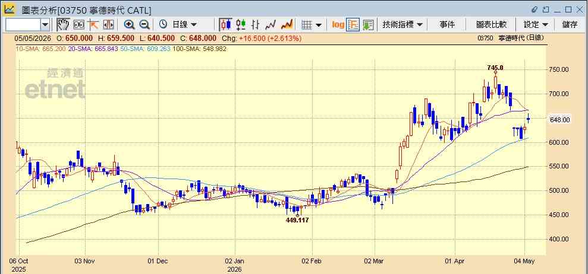Viewport: 588px width, 274px height.
Task: Click the 06 Oct date axis label
Action: [19, 261]
